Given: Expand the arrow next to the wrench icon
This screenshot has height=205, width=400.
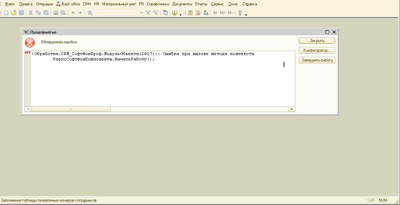Looking at the screenshot, I should coord(246,15).
